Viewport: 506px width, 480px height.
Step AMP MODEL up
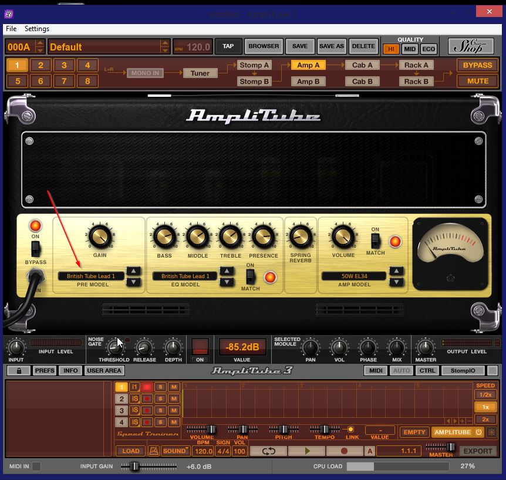[x=396, y=271]
